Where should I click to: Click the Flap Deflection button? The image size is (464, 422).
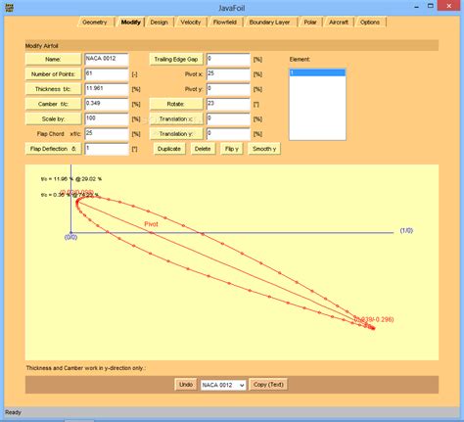[x=53, y=149]
